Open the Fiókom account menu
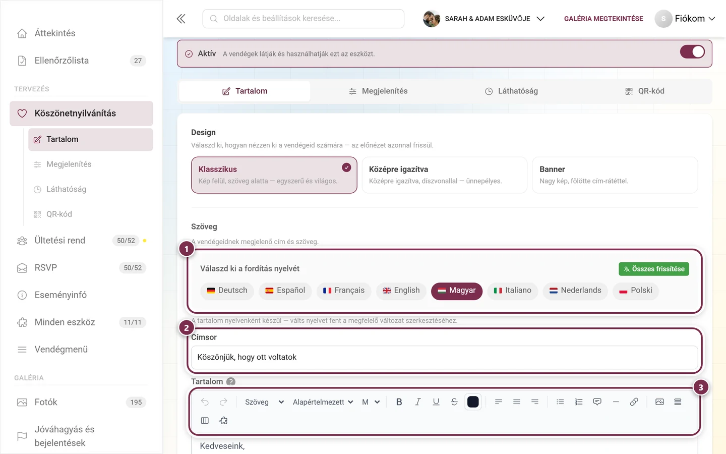 pyautogui.click(x=685, y=19)
